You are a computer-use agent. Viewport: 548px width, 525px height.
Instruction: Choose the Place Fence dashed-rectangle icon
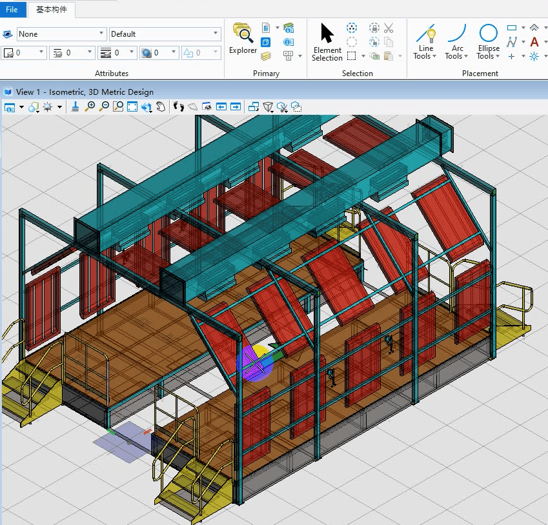[352, 56]
